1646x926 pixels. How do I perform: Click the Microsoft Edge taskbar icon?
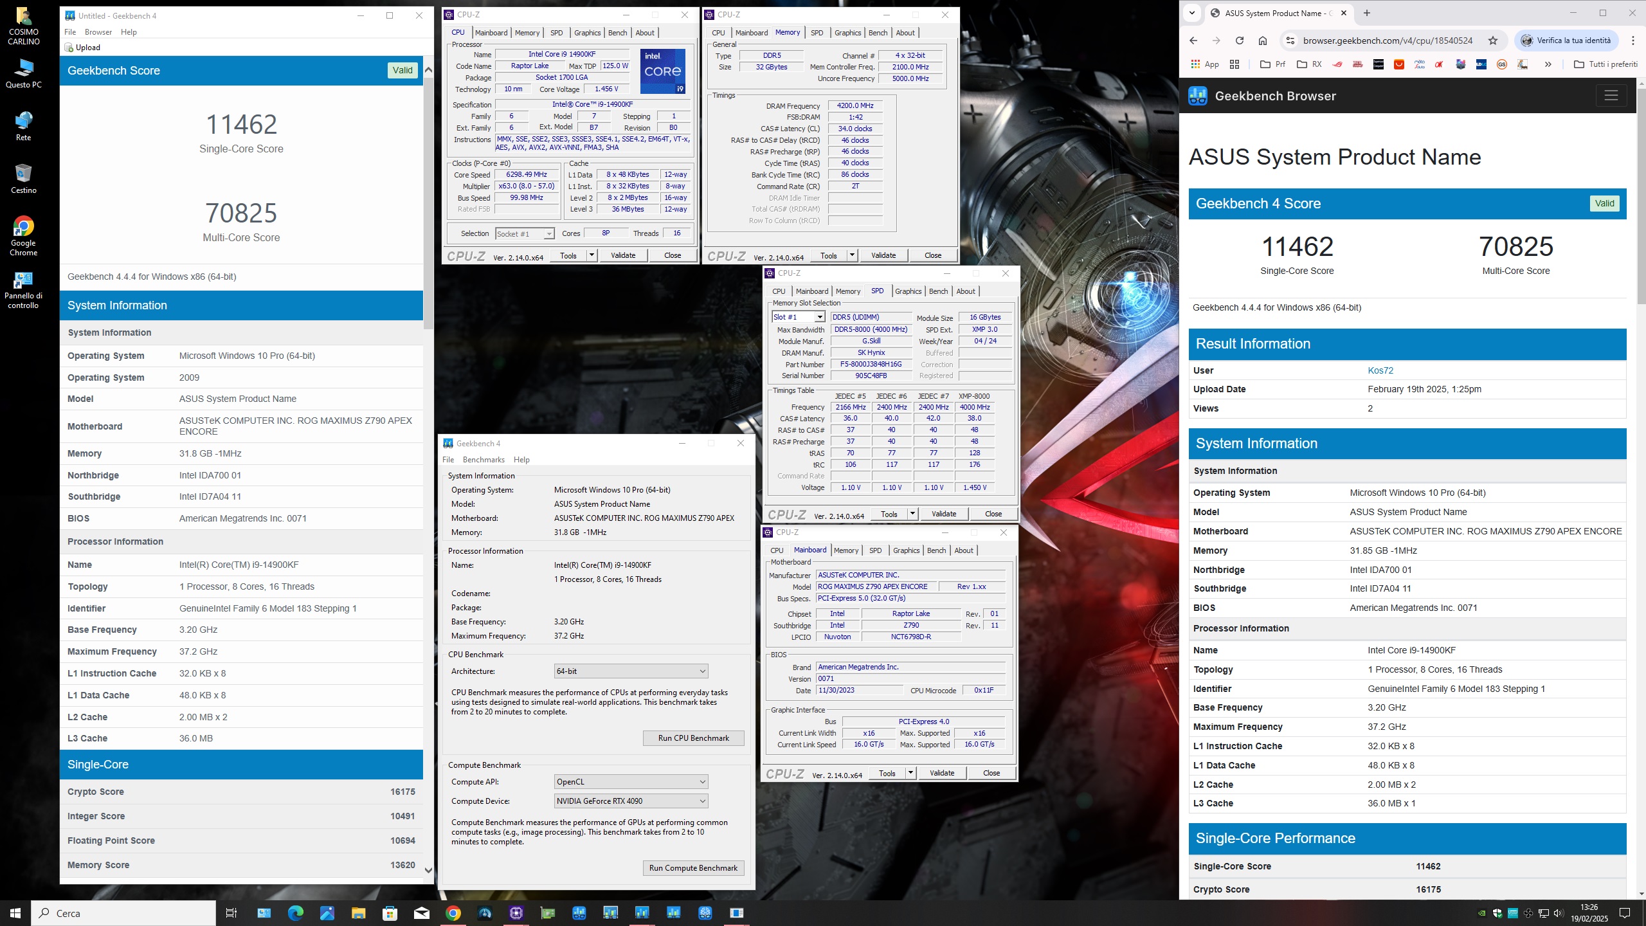295,913
